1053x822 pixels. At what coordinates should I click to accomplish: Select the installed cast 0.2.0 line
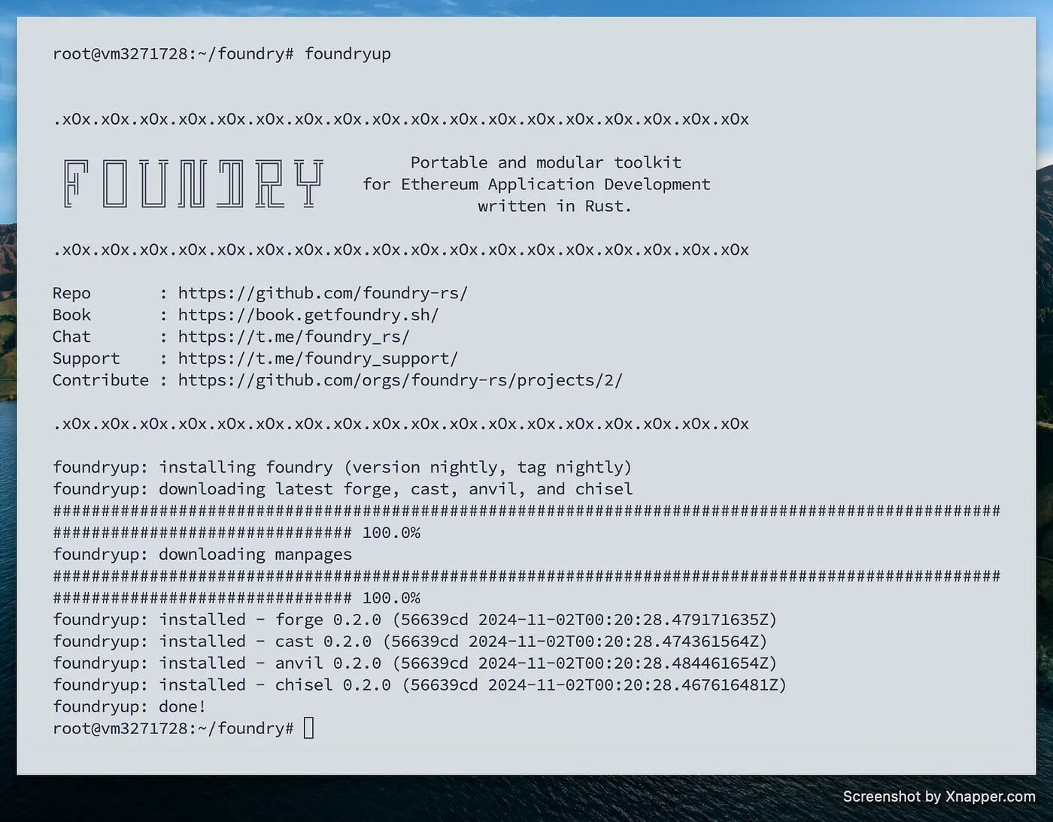pos(410,641)
